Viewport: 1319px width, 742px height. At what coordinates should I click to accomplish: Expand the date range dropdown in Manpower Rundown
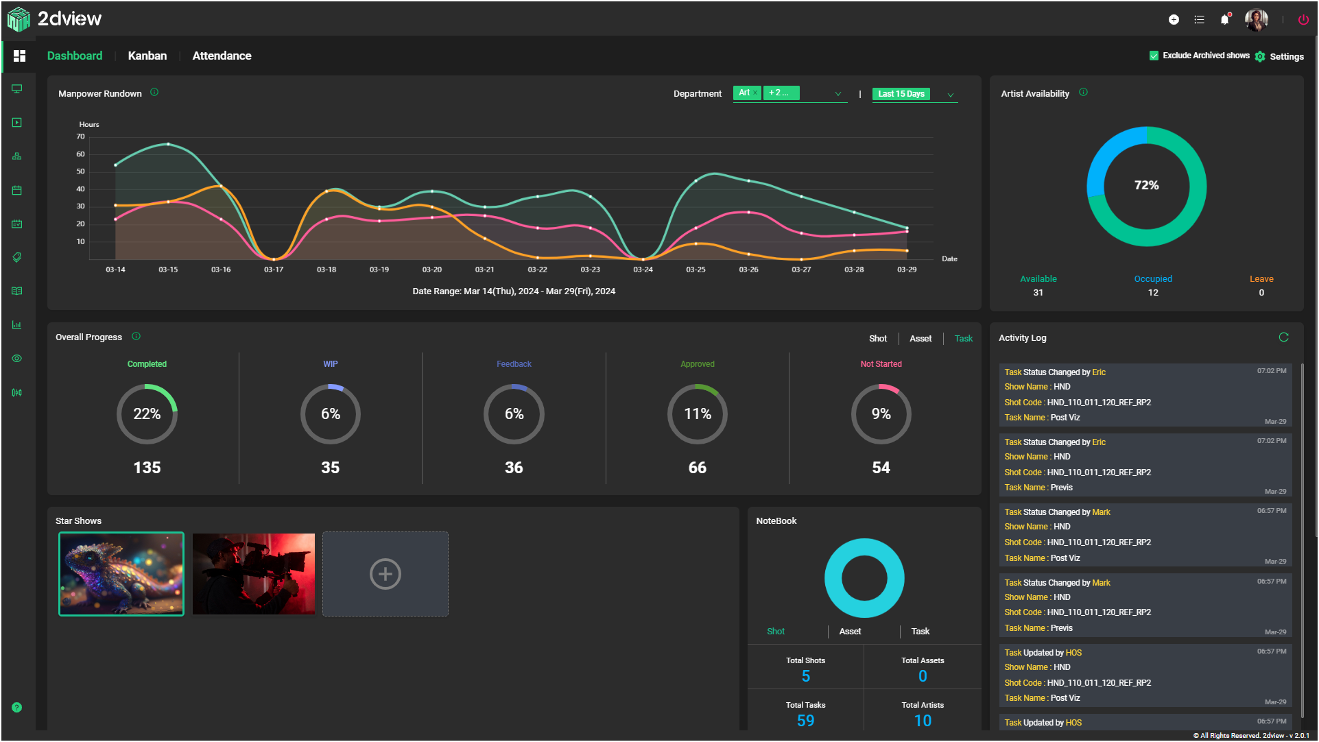[x=949, y=94]
